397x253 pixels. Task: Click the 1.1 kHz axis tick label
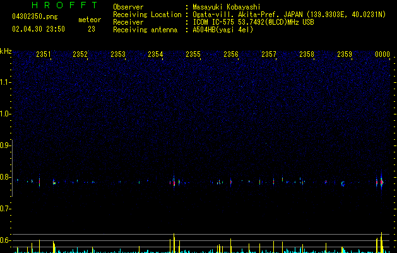pyautogui.click(x=5, y=82)
